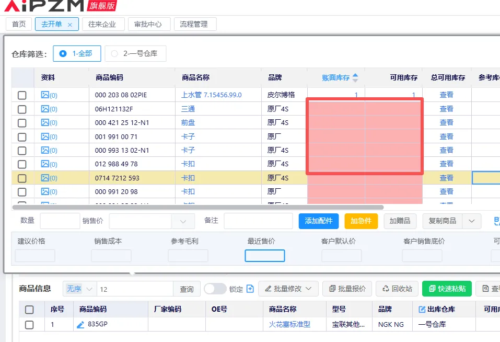Viewport: 500px width, 342px height.
Task: Click the horizontal scrollbar under the parts table
Action: [197, 207]
